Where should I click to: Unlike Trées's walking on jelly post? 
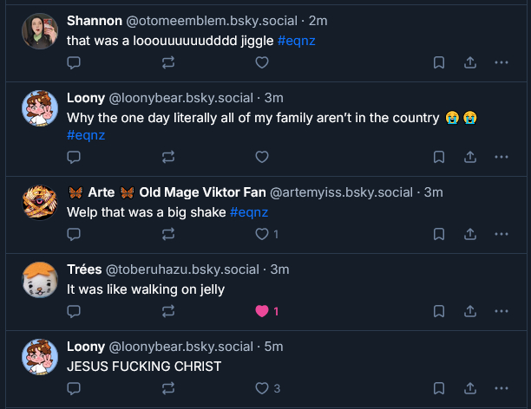pyautogui.click(x=262, y=311)
